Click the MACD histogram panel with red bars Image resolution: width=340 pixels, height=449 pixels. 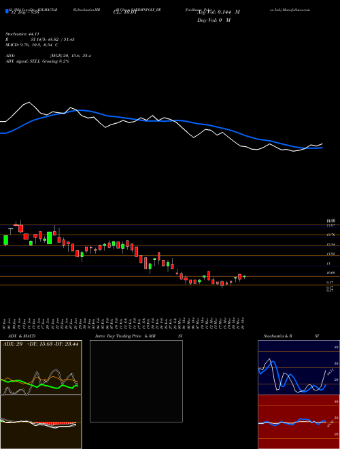tap(41, 422)
